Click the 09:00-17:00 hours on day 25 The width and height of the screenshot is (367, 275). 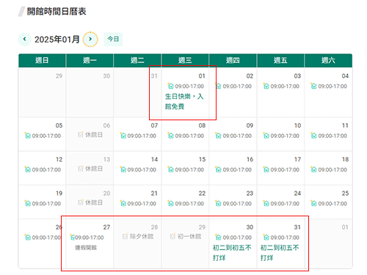(x=333, y=204)
